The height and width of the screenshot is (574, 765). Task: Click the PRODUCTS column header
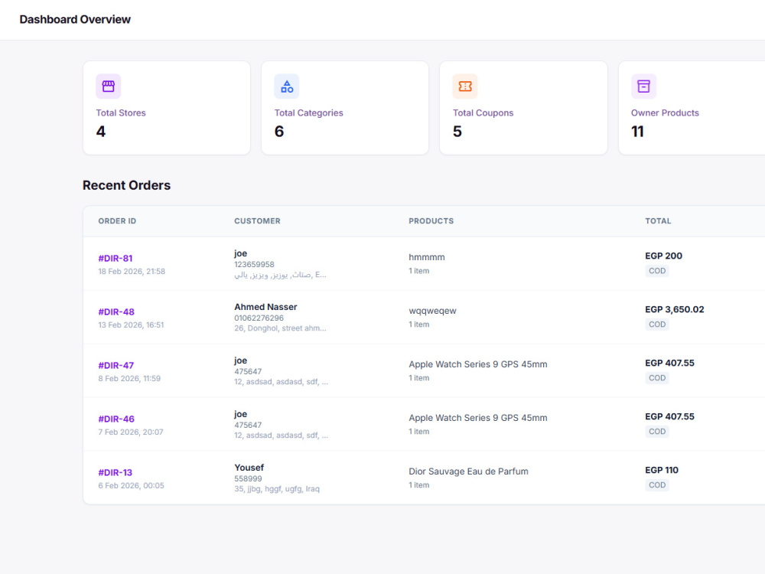pyautogui.click(x=431, y=221)
